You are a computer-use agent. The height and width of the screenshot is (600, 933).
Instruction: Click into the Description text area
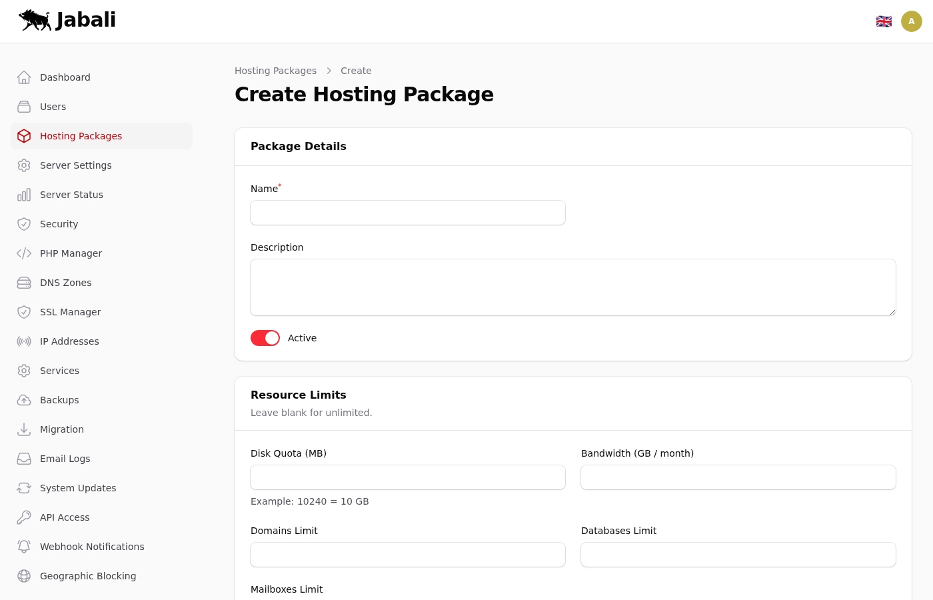point(572,287)
